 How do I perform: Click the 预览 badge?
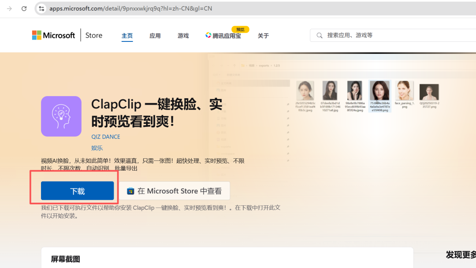pyautogui.click(x=241, y=30)
